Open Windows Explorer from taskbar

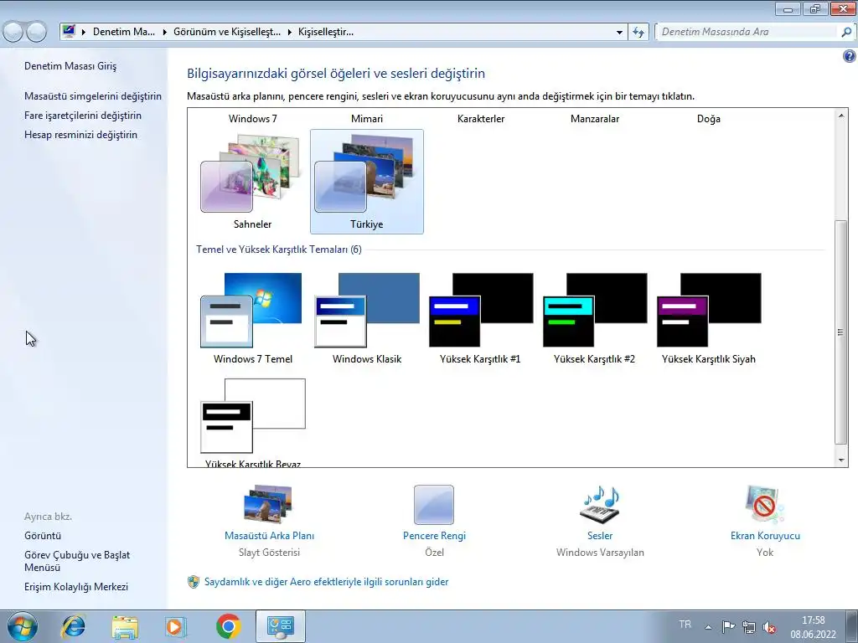(125, 626)
